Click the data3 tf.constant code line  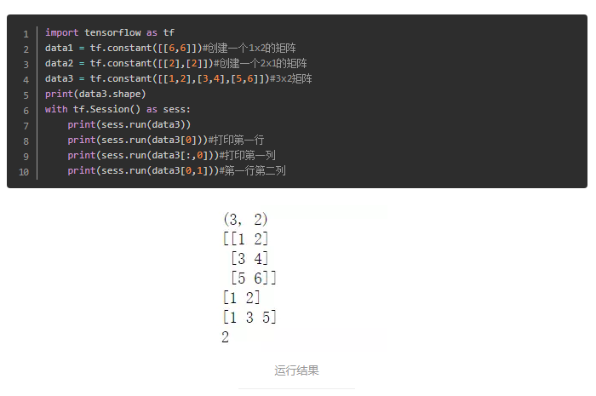click(x=178, y=78)
